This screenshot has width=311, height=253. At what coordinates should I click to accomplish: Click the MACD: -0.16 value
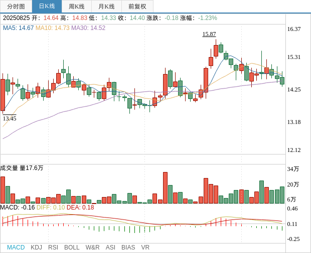click(18, 207)
